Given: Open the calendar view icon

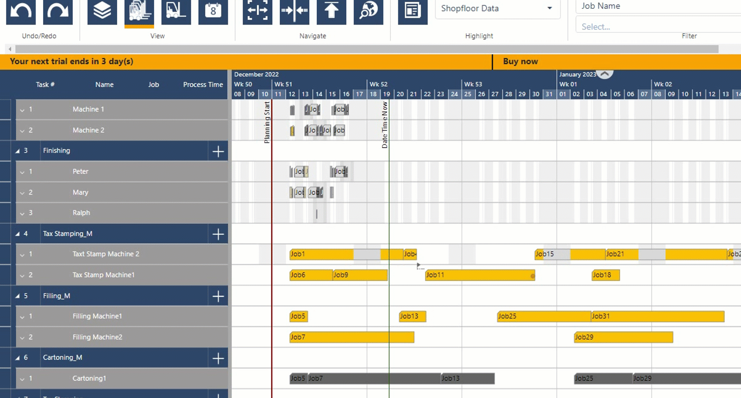Looking at the screenshot, I should [x=213, y=11].
